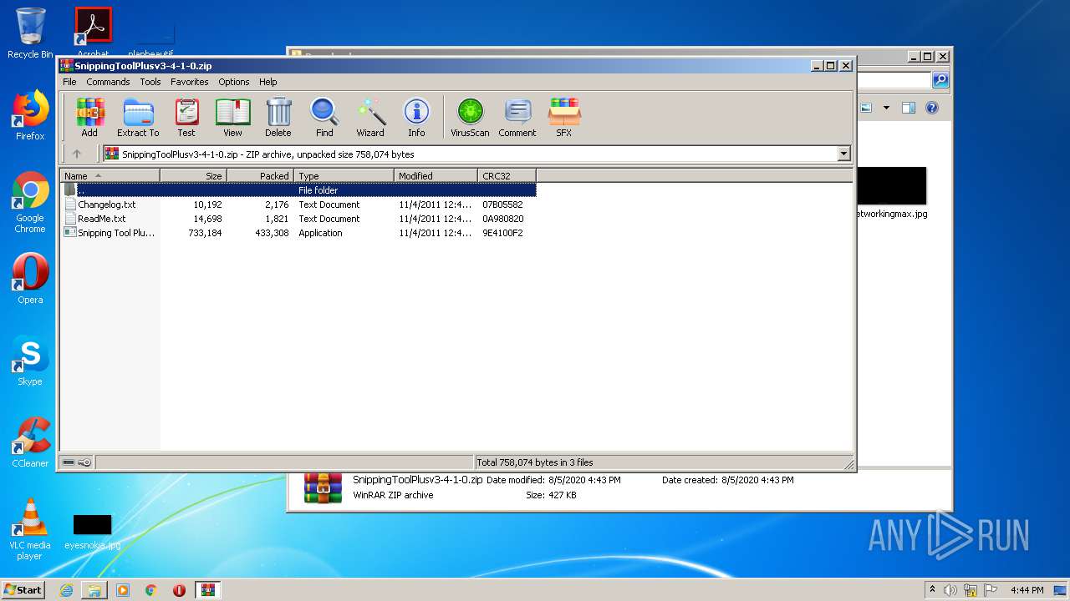Select the parent folder ".." row
1070x601 pixels.
(298, 190)
